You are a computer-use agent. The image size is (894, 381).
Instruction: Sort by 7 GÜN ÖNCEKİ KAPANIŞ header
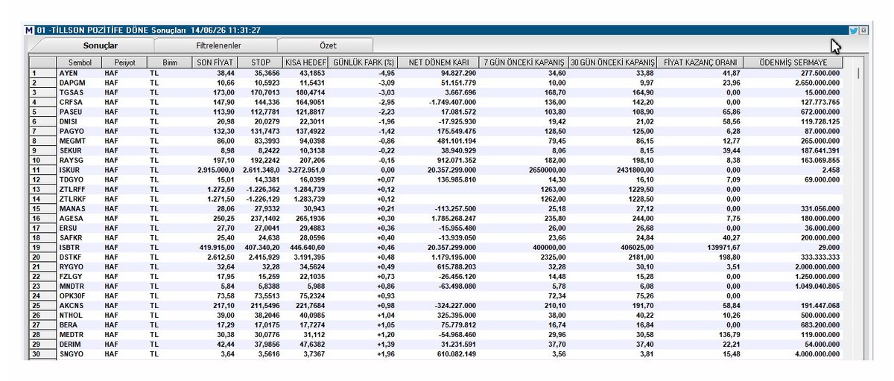pos(523,63)
